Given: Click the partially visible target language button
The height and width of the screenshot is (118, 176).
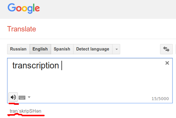Looking at the screenshot, I should click(x=175, y=49).
